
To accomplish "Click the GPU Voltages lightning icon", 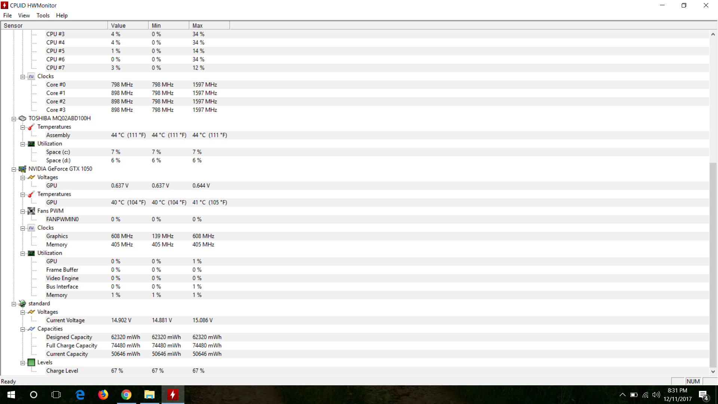I will 31,177.
